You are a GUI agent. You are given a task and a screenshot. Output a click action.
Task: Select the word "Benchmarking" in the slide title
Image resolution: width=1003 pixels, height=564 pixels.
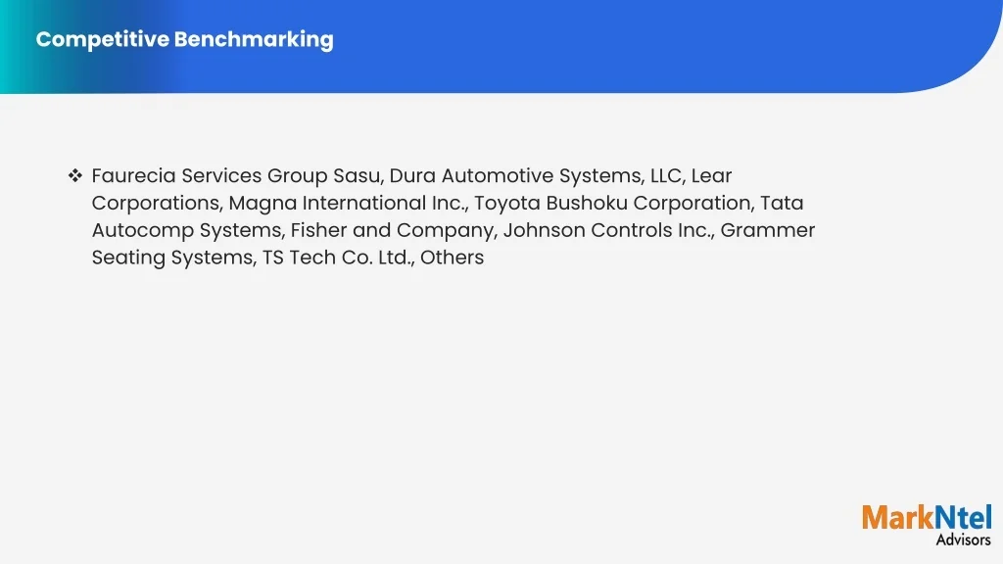(x=254, y=40)
